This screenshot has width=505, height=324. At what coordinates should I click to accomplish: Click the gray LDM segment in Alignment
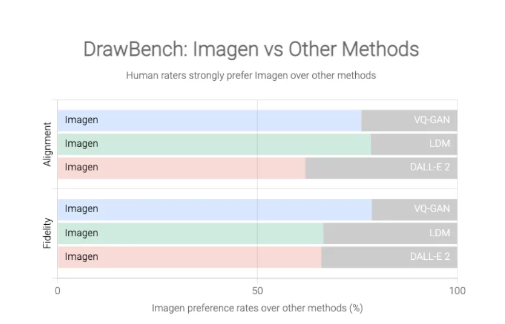(414, 144)
